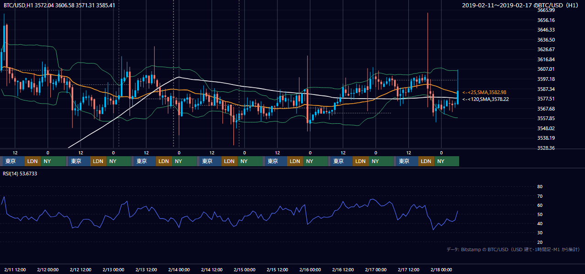Click price axis label 3587.34
The height and width of the screenshot is (274, 585).
(546, 89)
